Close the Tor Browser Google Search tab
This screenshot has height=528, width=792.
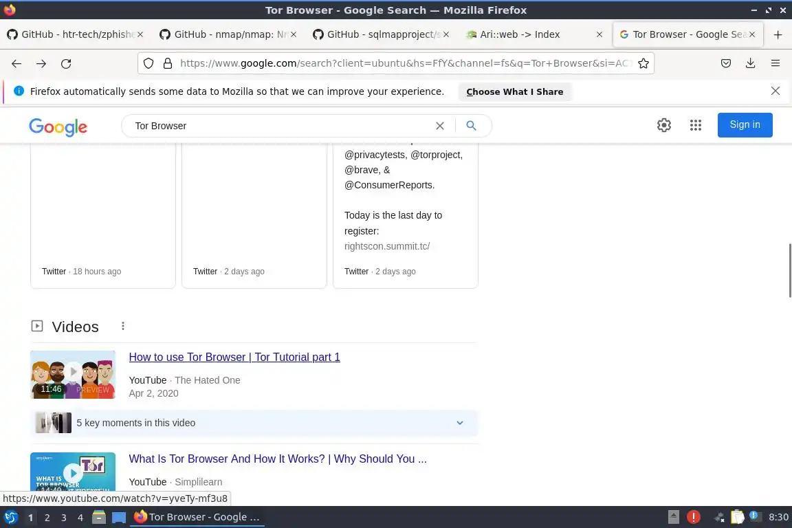pyautogui.click(x=752, y=34)
